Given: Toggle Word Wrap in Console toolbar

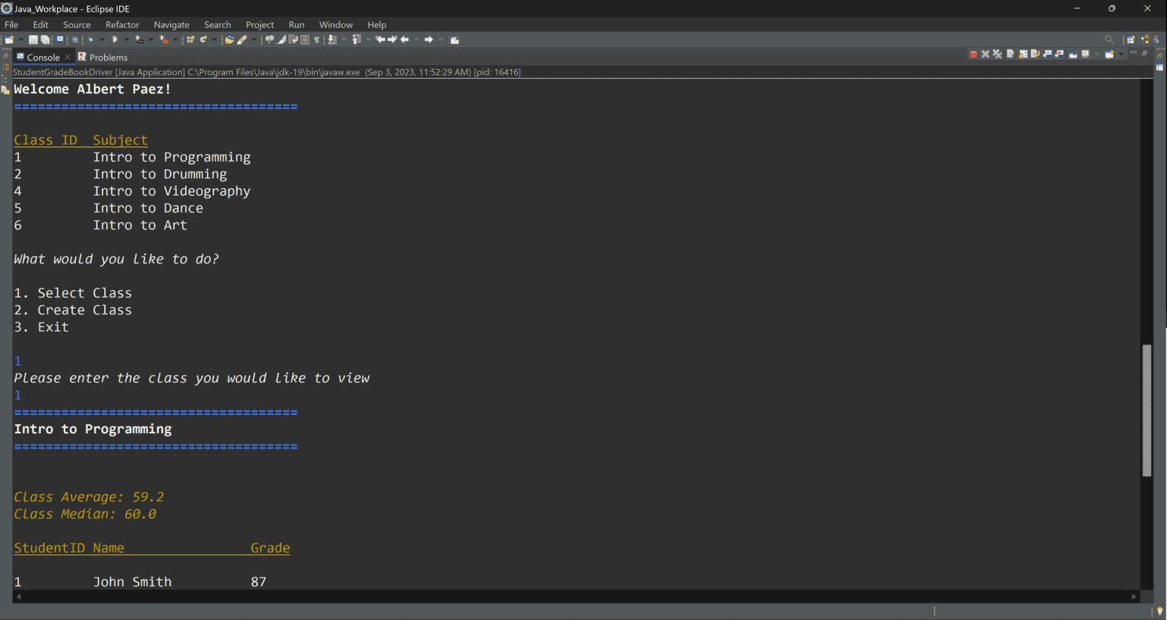Looking at the screenshot, I should coord(1036,54).
